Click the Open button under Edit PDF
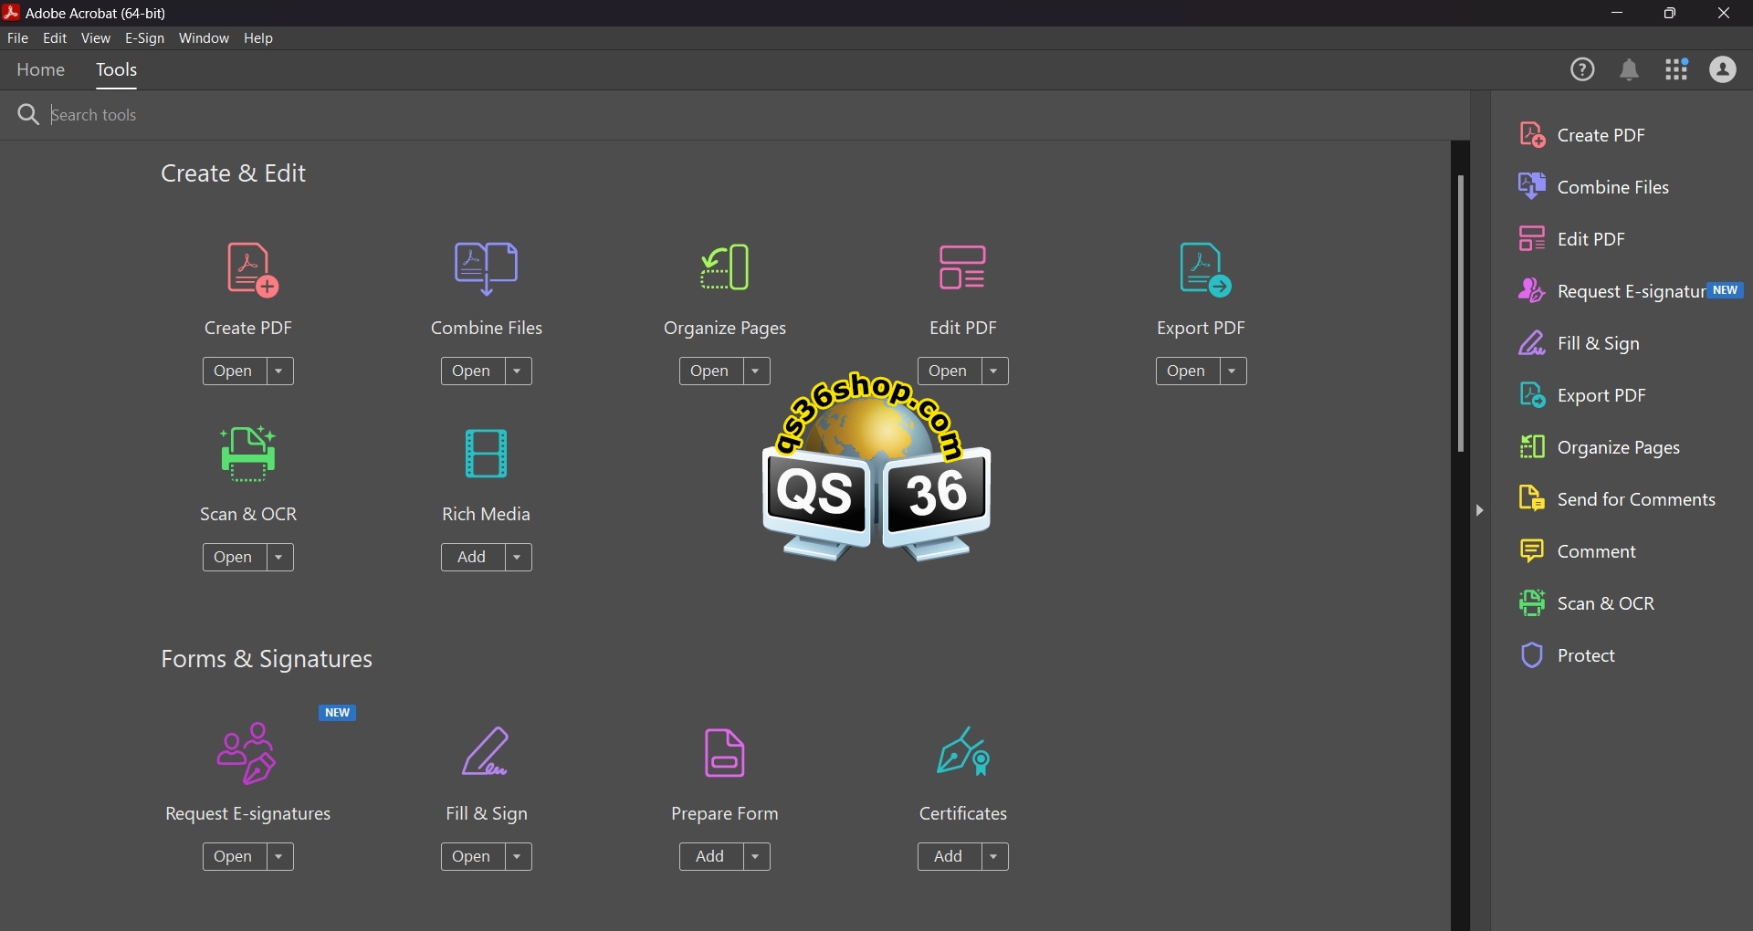 [948, 371]
